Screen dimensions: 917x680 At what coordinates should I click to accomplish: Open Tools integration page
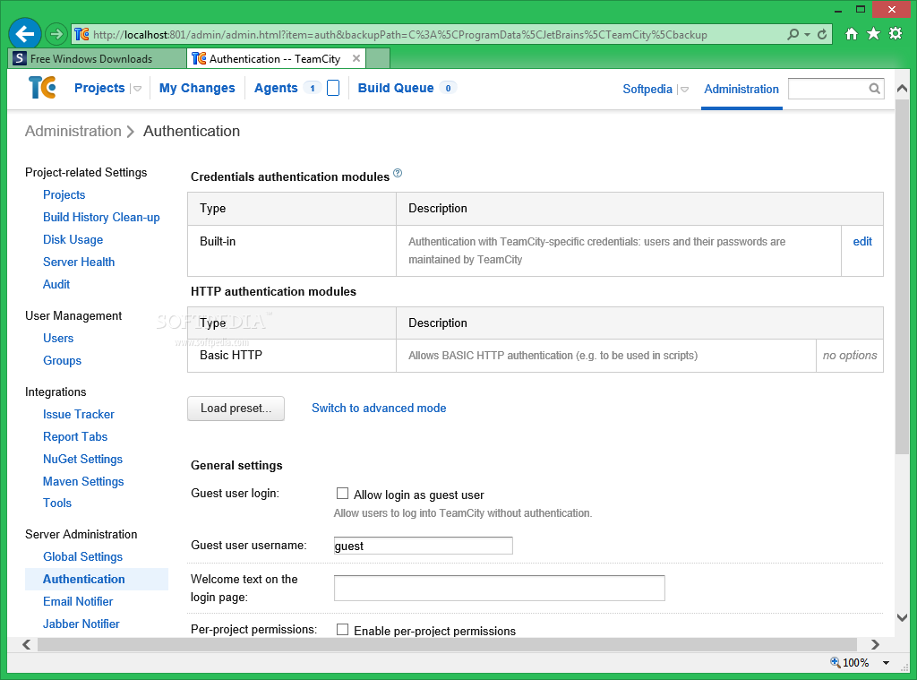pos(57,504)
